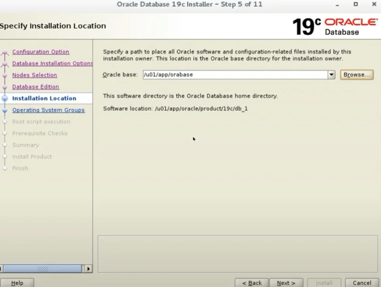The image size is (381, 287).
Task: Click the Software location path text
Action: tap(201, 109)
